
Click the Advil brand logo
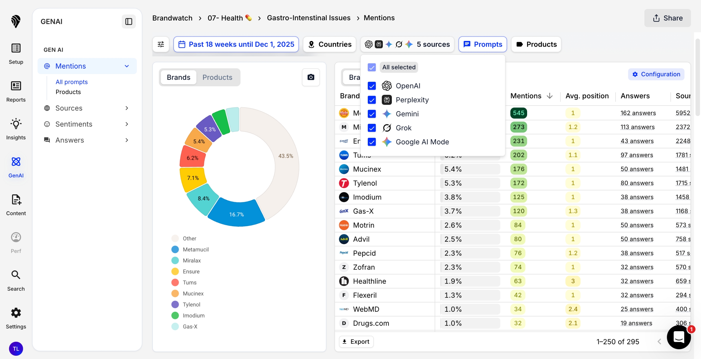coord(344,239)
